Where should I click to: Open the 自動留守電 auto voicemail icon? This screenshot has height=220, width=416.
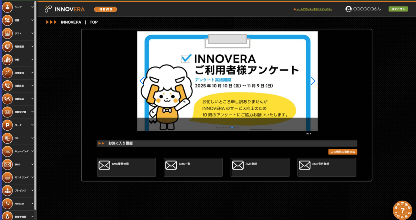(7, 112)
